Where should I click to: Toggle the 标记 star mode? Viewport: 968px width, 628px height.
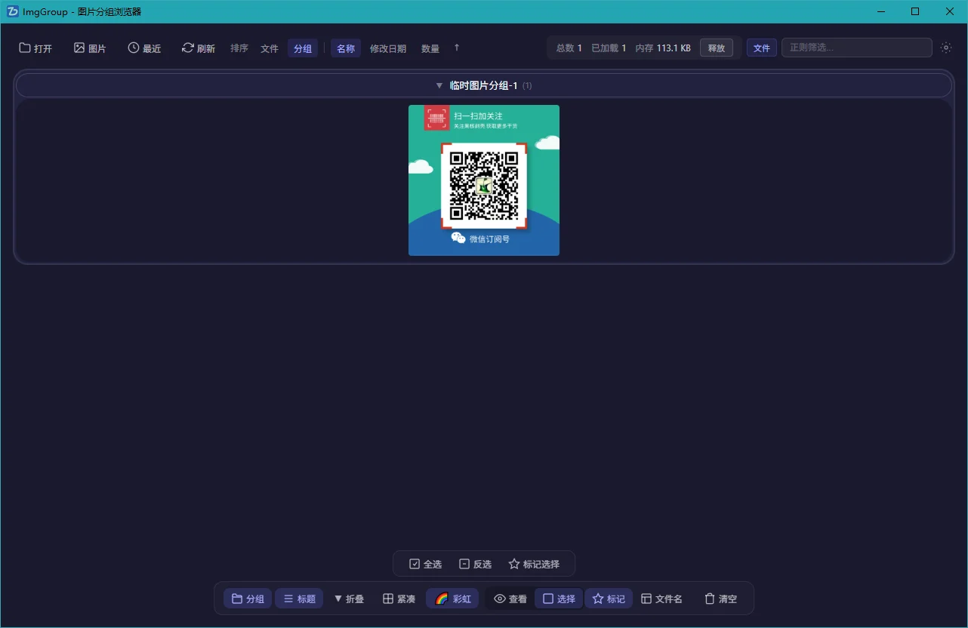tap(609, 599)
